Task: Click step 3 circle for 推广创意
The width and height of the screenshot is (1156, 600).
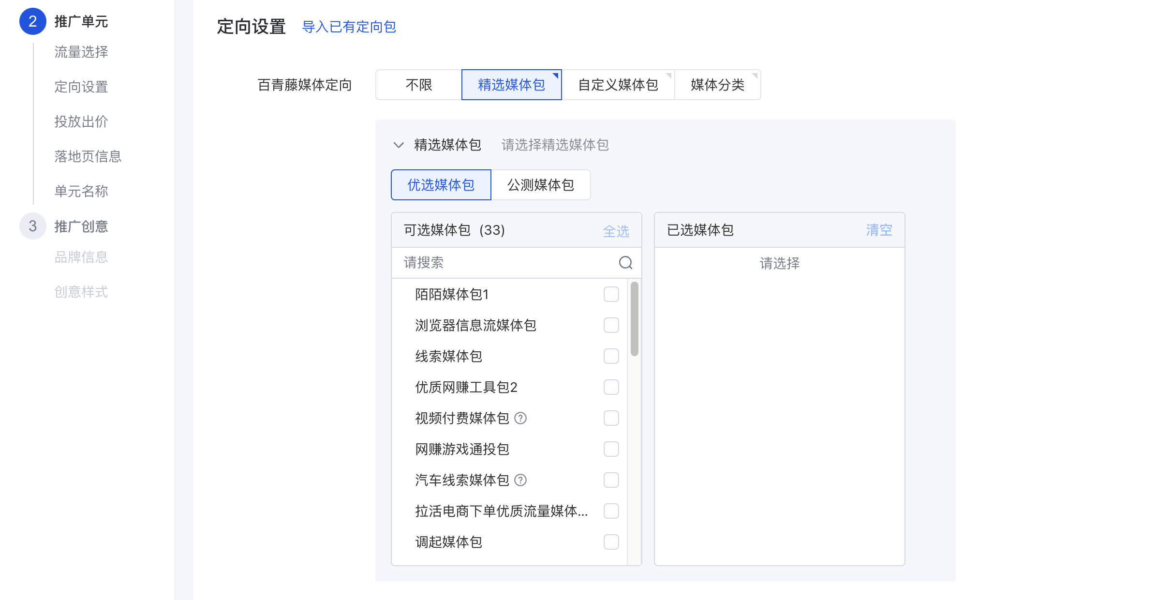Action: (32, 226)
